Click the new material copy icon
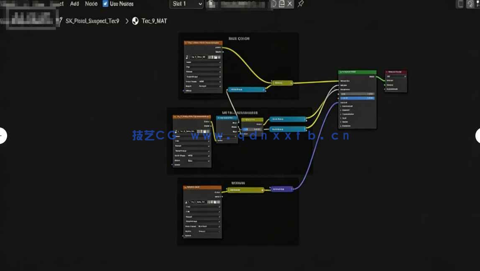The image size is (480, 271). pyautogui.click(x=282, y=4)
